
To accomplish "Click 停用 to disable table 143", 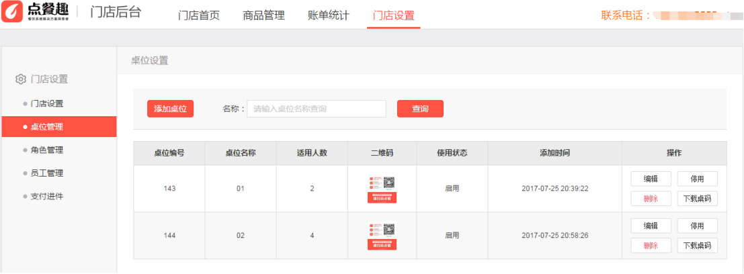I will [x=698, y=179].
